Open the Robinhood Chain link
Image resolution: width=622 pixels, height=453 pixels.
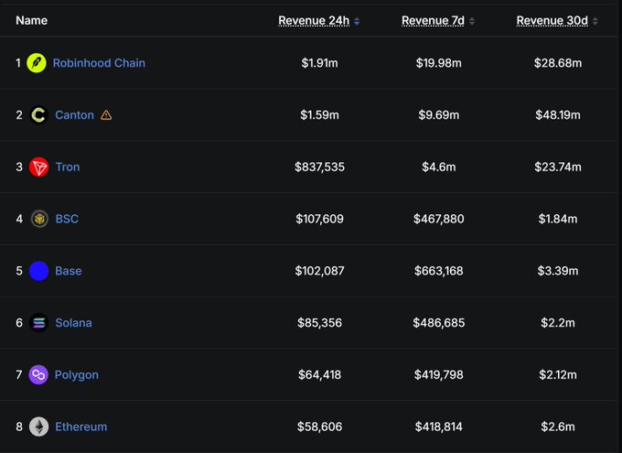point(99,63)
